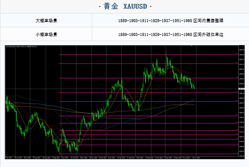Click the 3 Oct 2022 date label
249x167 pixels.
tap(65, 157)
